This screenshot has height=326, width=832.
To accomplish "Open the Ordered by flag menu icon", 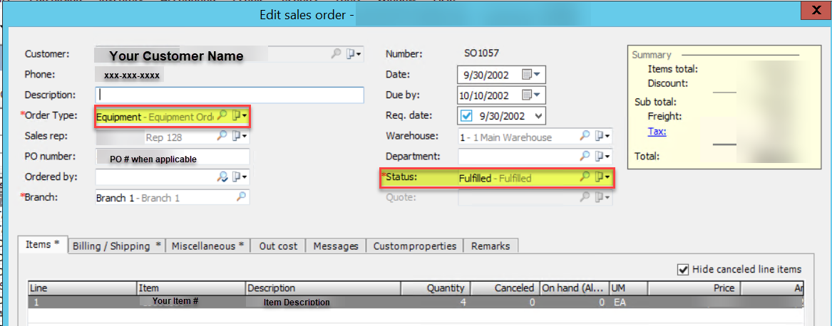I will pyautogui.click(x=240, y=177).
